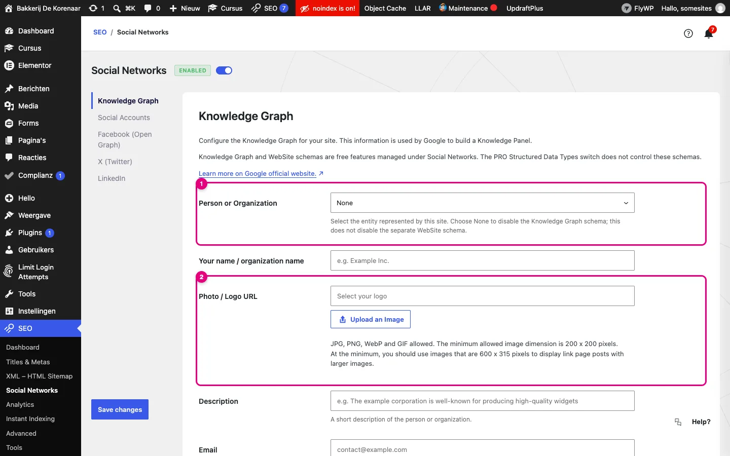Click the Upload an Image button
Image resolution: width=730 pixels, height=456 pixels.
point(371,319)
